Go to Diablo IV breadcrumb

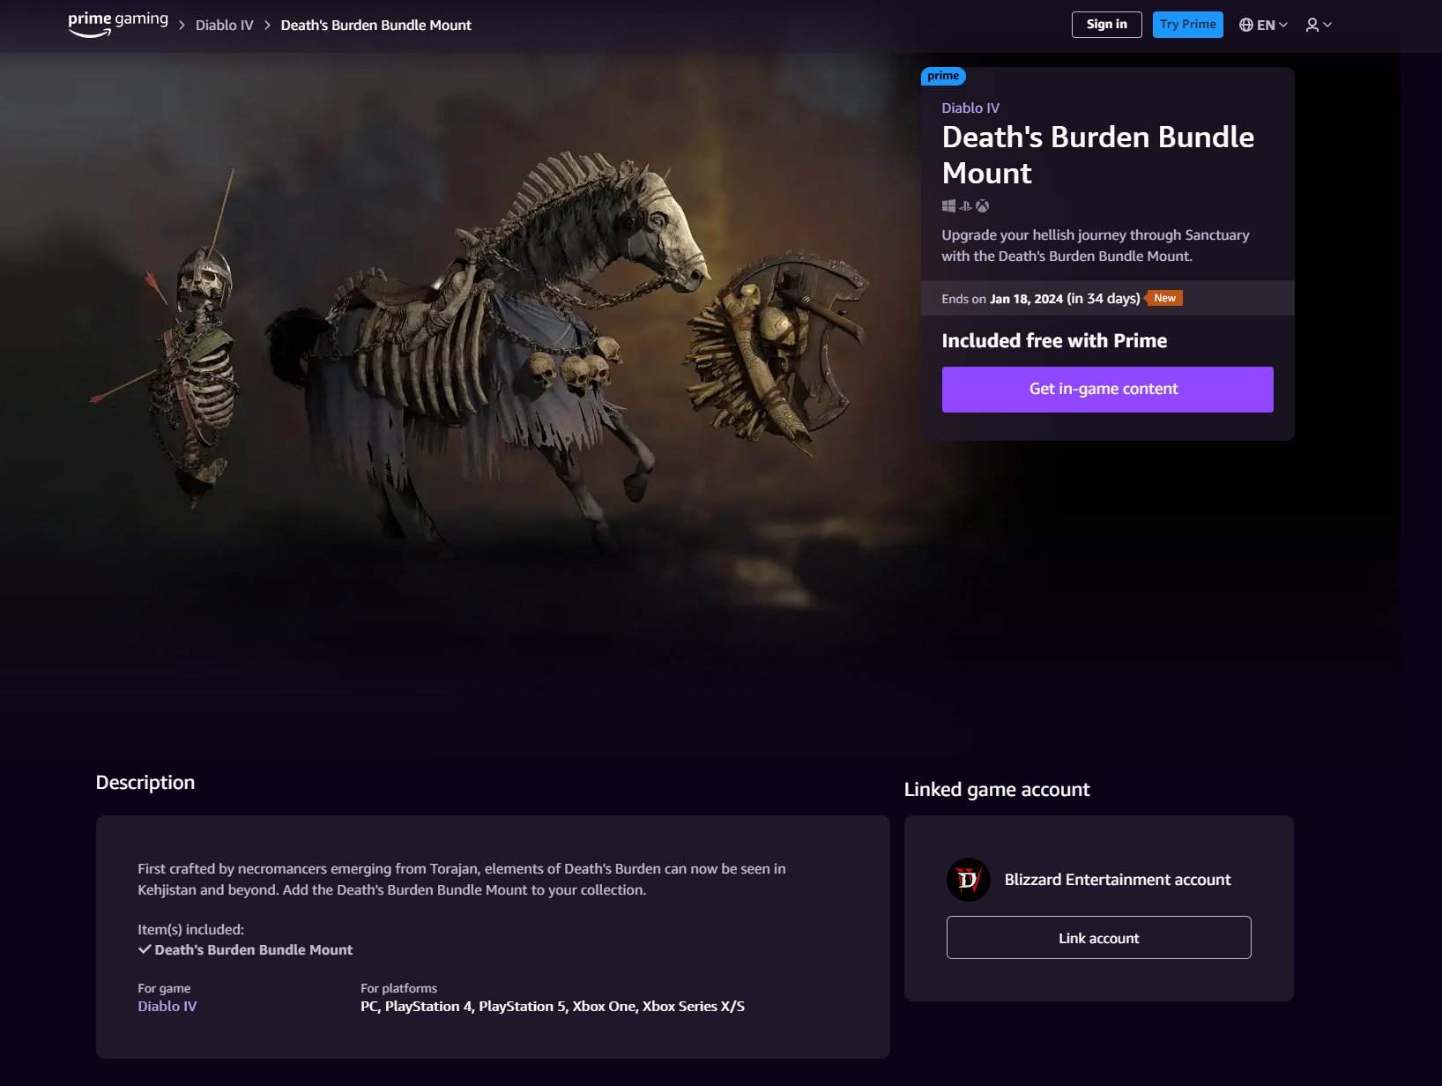224,26
